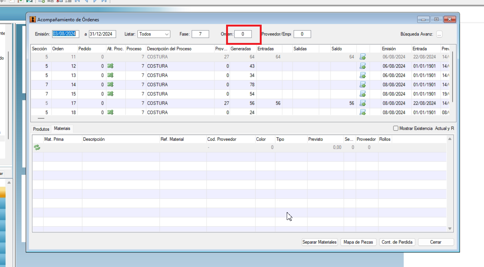This screenshot has width=484, height=267.
Task: Open the Listar Todos dropdown
Action: 154,34
